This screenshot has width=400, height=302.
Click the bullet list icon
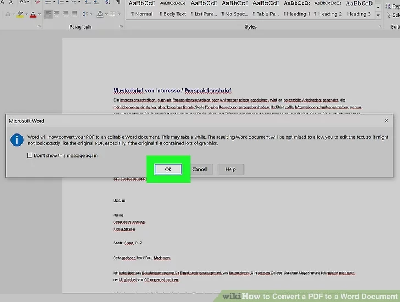click(48, 2)
